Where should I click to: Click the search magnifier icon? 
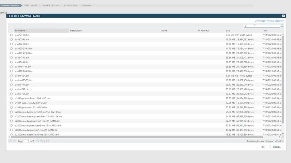click(x=282, y=26)
